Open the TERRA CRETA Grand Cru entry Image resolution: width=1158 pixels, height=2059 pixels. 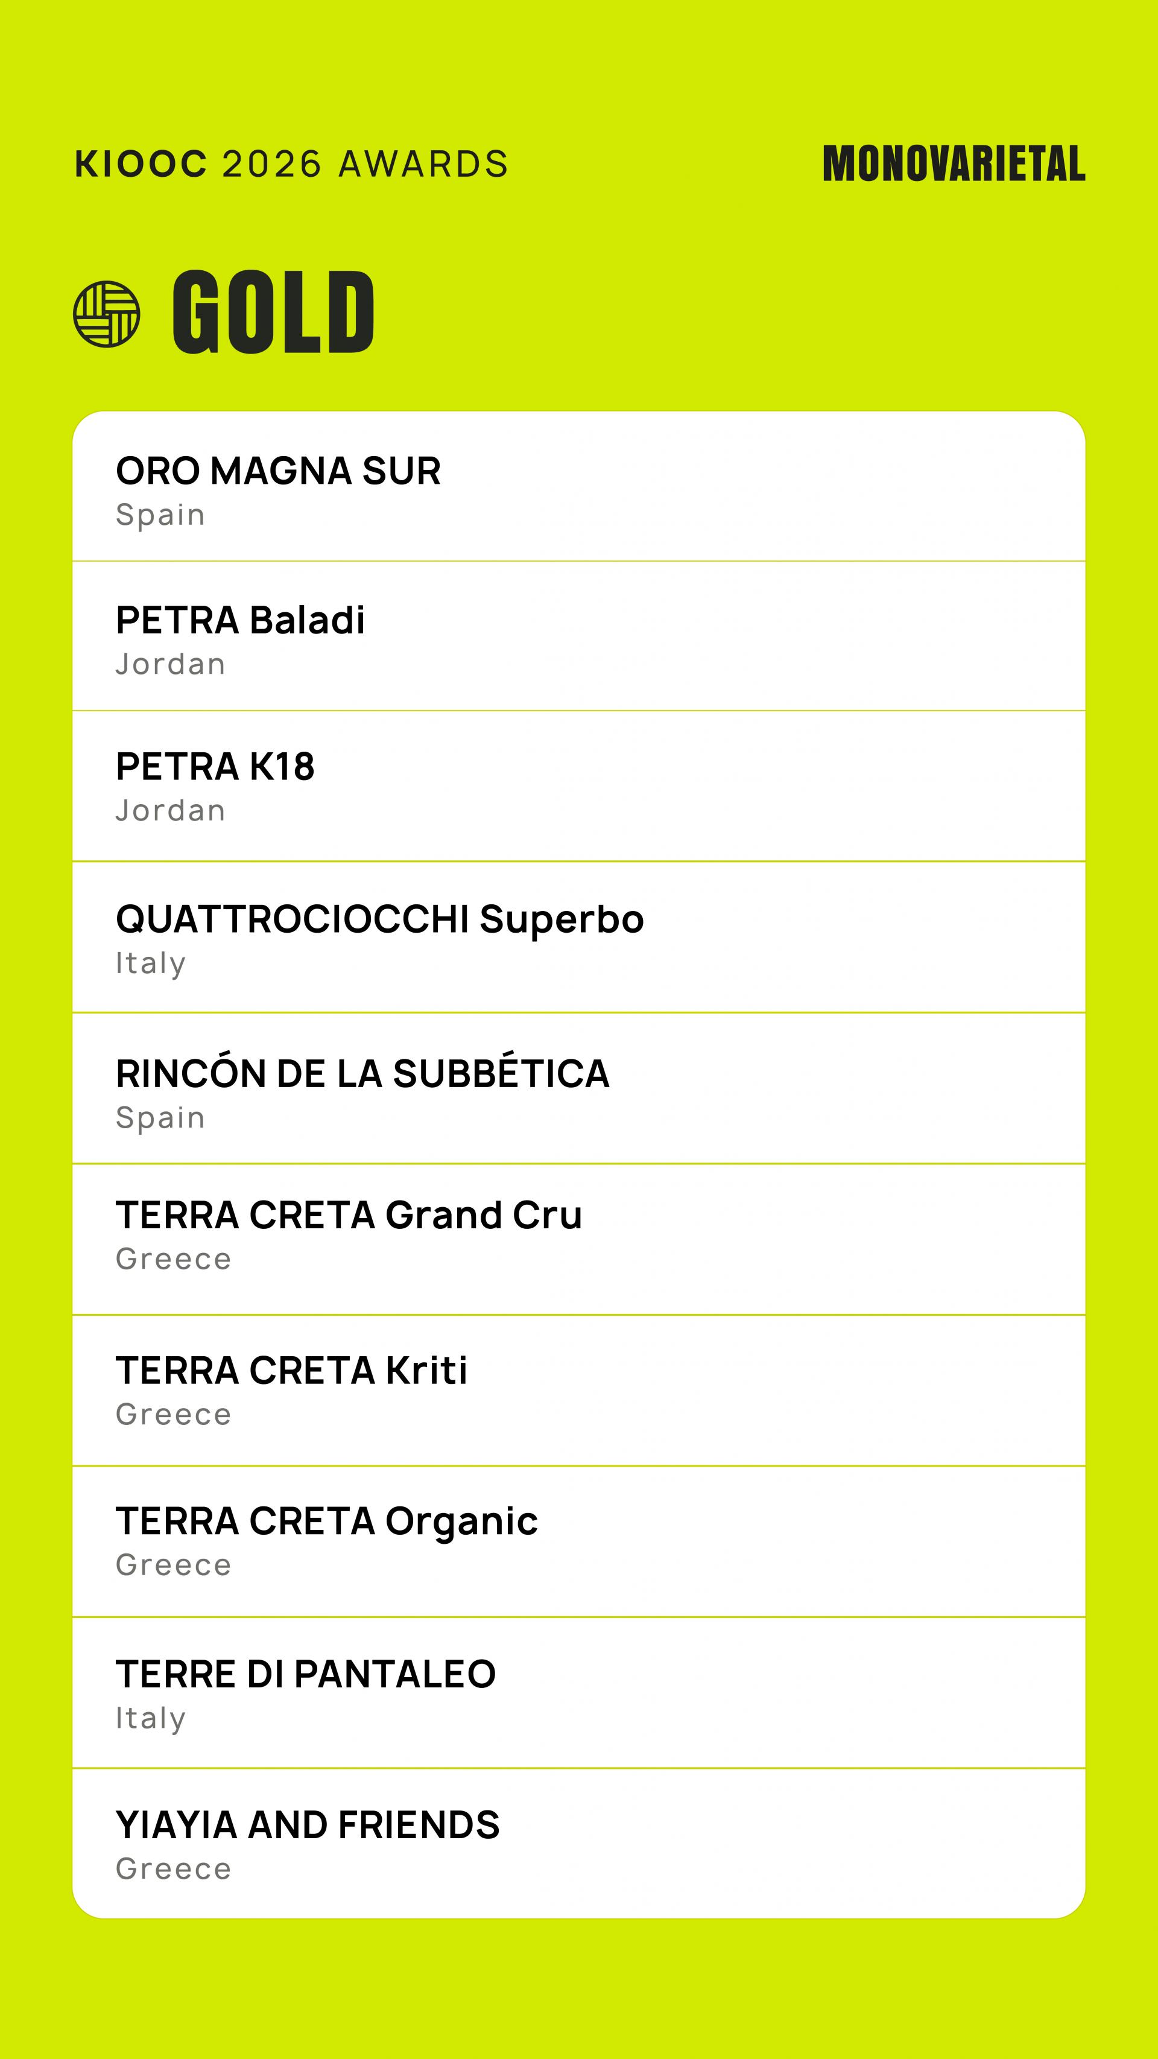click(578, 1239)
